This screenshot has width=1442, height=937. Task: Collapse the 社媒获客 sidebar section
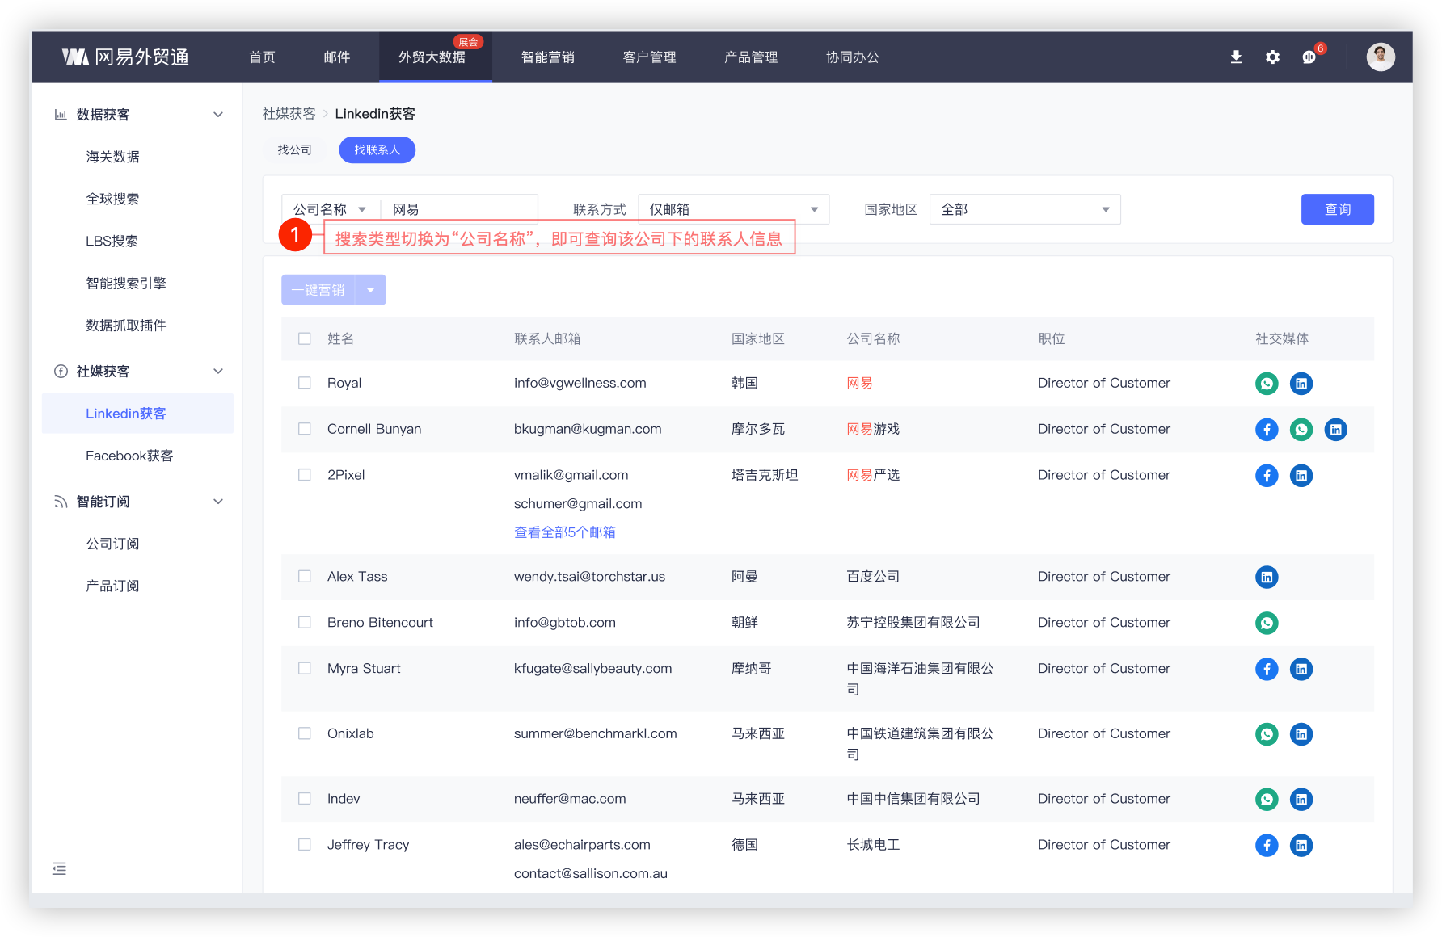218,372
